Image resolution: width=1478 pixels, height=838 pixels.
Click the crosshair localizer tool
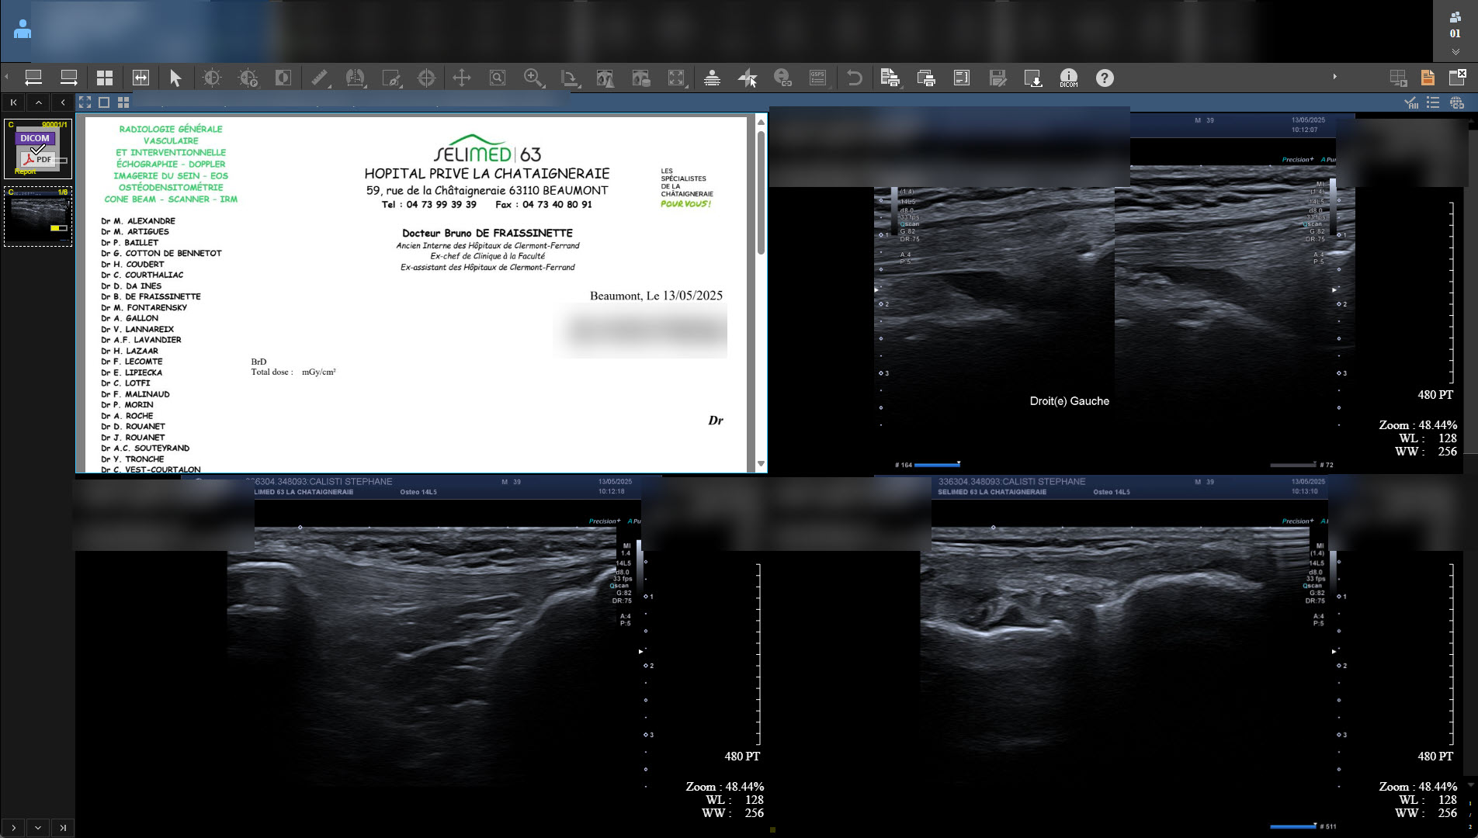(x=426, y=78)
